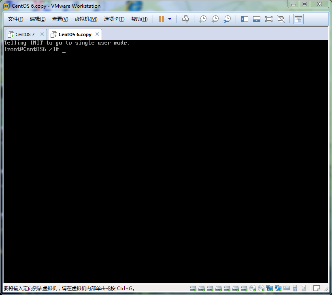Viewport: 332px width, 295px height.
Task: Click the VMware Workstation title bar icon
Action: click(x=6, y=6)
